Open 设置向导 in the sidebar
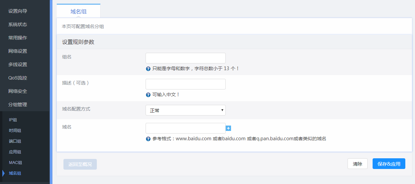Image resolution: width=415 pixels, height=184 pixels. [18, 11]
